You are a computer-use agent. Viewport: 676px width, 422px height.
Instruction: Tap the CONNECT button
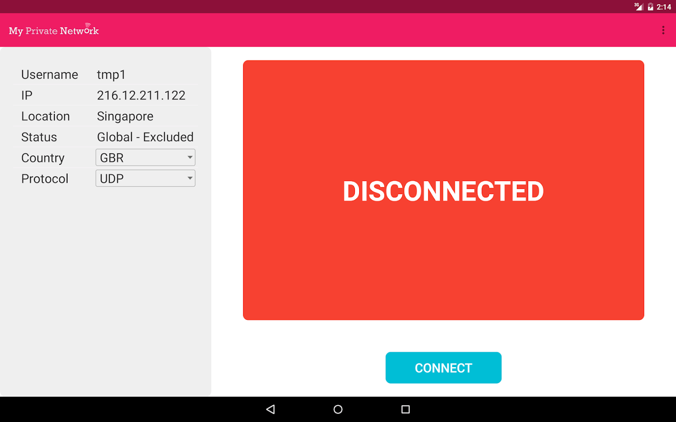click(x=443, y=368)
